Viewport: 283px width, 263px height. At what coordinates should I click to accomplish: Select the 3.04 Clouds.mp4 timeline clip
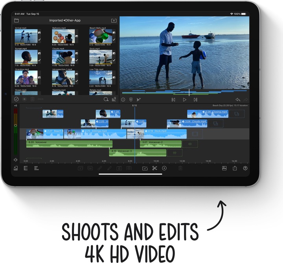coord(187,123)
